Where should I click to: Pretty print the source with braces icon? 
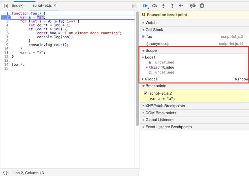click(x=5, y=173)
